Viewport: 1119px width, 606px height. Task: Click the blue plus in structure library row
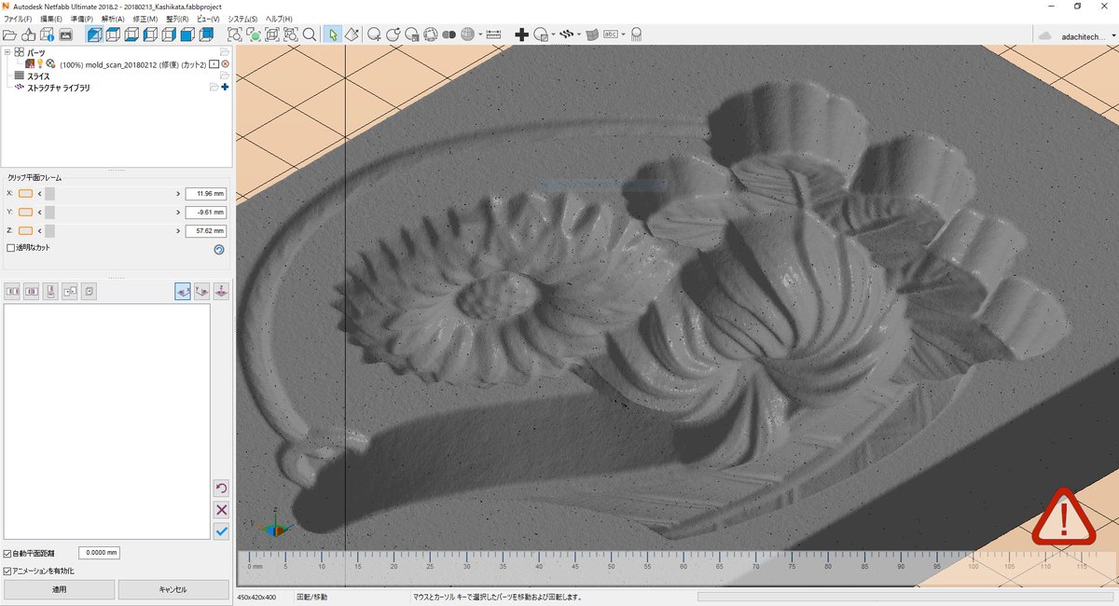(x=225, y=87)
